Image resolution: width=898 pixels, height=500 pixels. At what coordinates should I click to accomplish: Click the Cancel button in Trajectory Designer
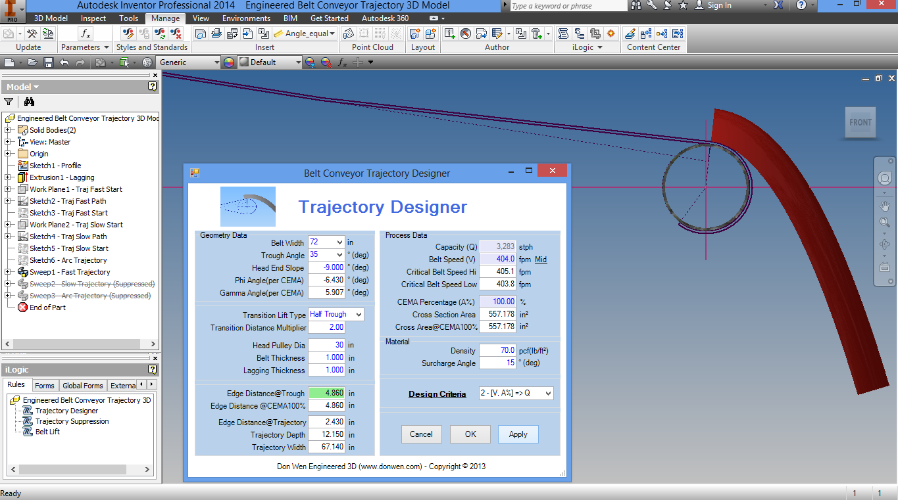click(421, 434)
